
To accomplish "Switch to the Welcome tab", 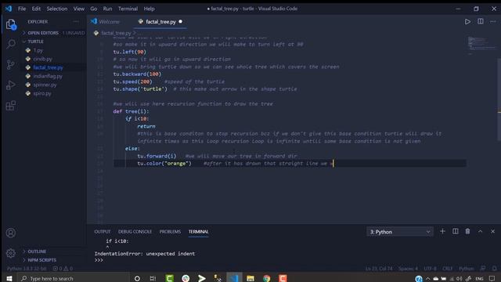I will coord(110,22).
